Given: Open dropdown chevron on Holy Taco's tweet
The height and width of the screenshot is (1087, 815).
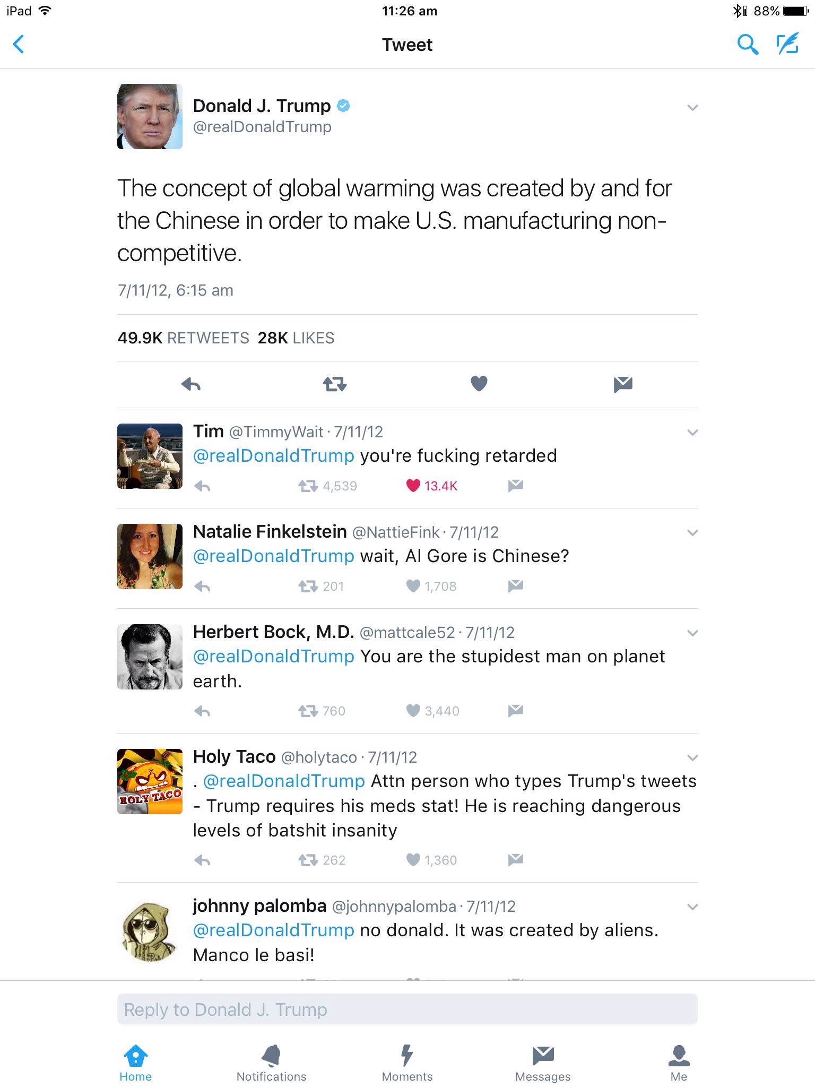Looking at the screenshot, I should tap(692, 757).
